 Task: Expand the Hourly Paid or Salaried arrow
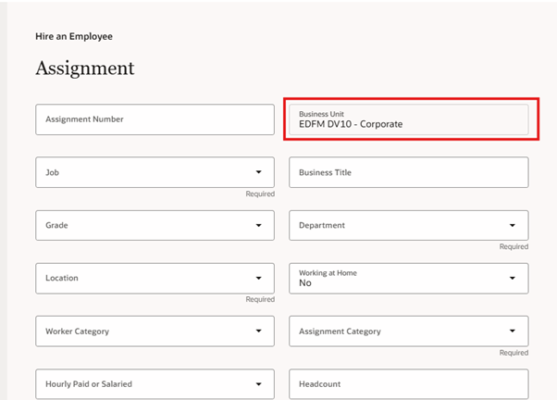(x=258, y=383)
